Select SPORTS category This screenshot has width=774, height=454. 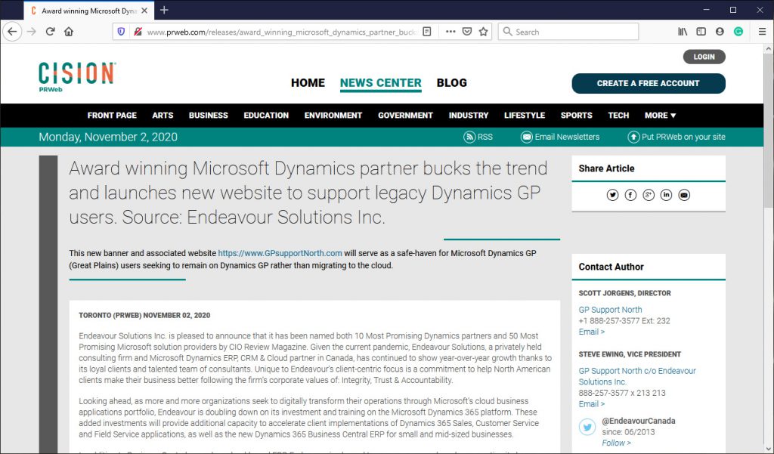tap(576, 115)
